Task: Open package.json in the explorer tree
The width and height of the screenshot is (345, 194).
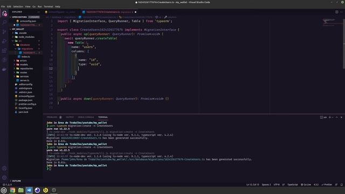Action: (25, 100)
